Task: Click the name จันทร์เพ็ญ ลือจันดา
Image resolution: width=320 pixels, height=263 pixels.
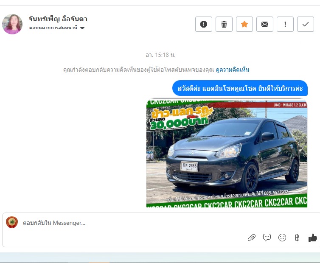Action: (x=58, y=19)
